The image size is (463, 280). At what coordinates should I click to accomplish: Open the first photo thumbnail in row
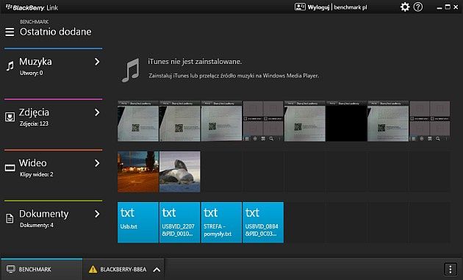point(138,121)
